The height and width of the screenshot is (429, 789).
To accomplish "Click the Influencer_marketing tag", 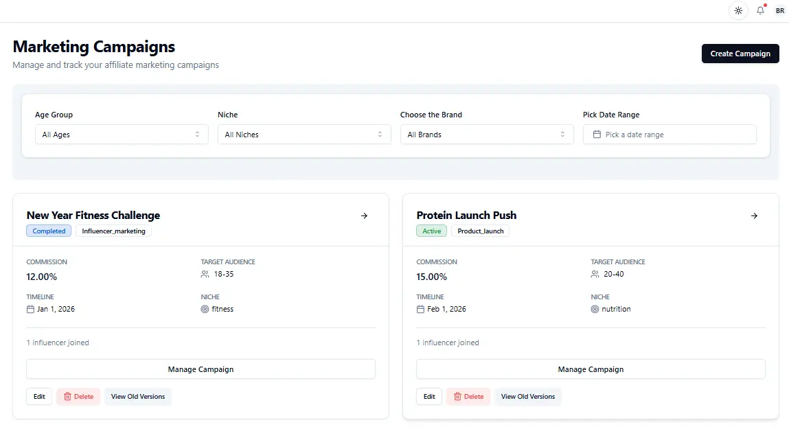I will coord(114,231).
